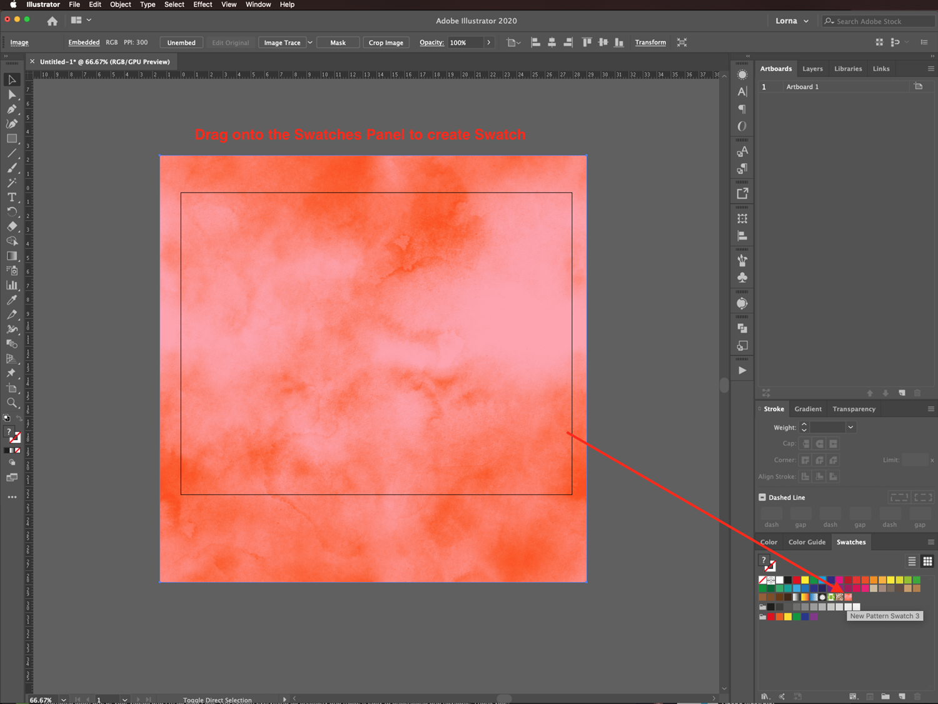Switch swatches to list view
The image size is (938, 704).
click(912, 561)
